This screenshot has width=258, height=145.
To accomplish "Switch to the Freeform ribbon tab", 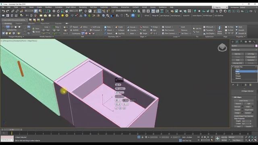I will coord(19,23).
